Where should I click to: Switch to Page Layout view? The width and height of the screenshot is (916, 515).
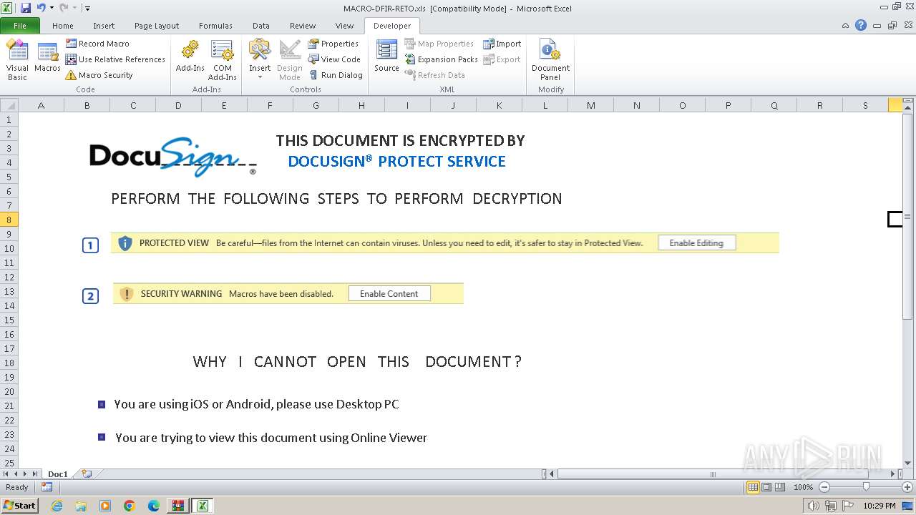coord(766,487)
